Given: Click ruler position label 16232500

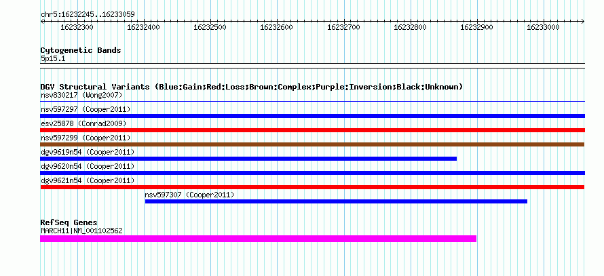Looking at the screenshot, I should [210, 27].
